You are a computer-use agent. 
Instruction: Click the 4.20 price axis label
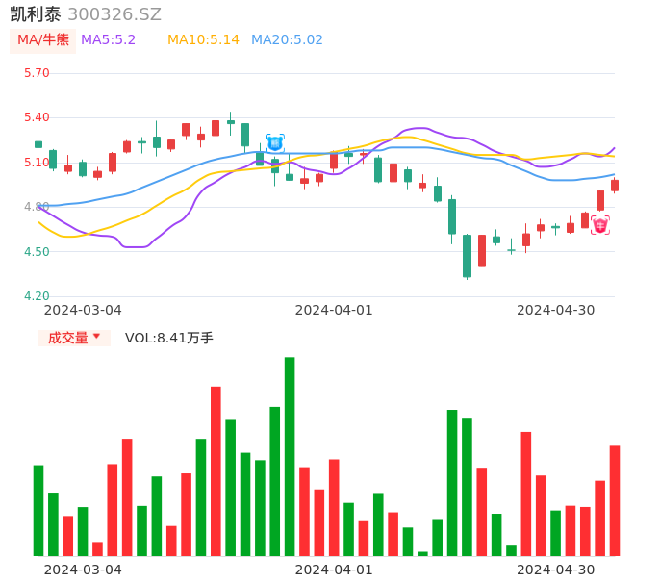point(37,296)
